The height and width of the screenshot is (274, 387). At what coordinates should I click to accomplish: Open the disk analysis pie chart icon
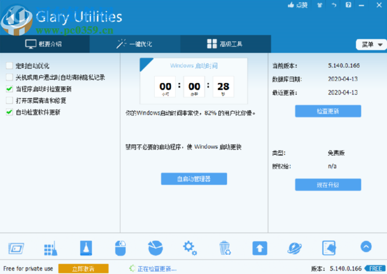(155, 248)
